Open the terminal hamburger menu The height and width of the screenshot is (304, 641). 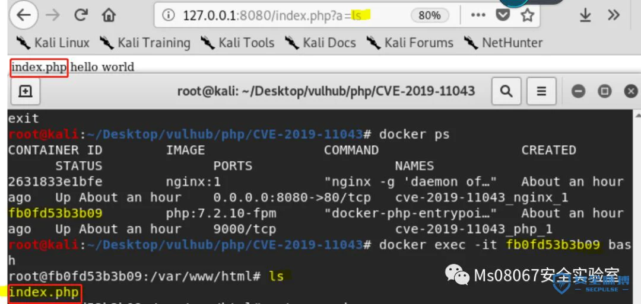point(541,91)
